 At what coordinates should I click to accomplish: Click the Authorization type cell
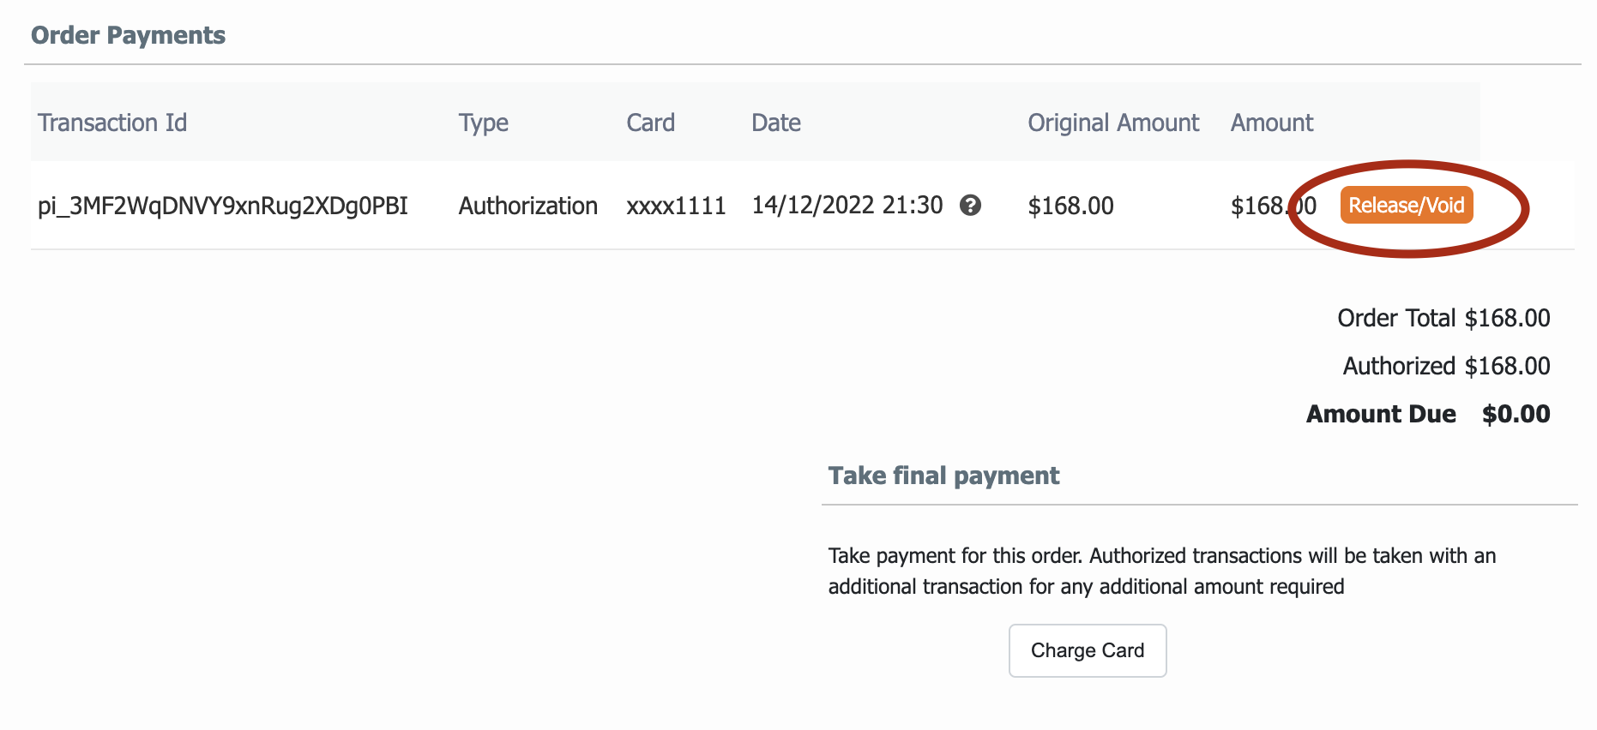(527, 206)
